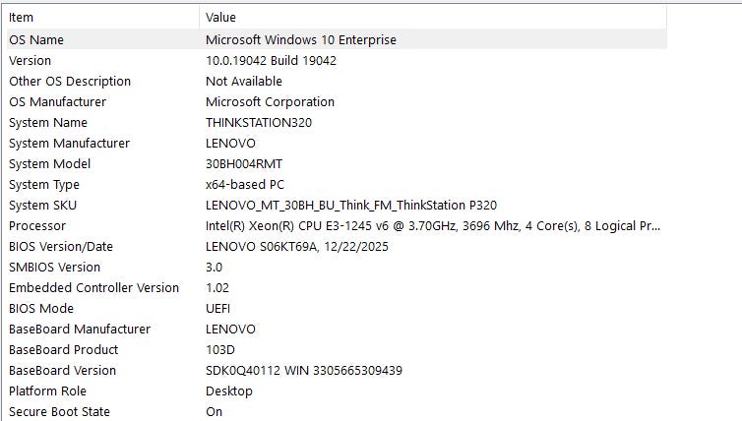This screenshot has width=742, height=421.
Task: Click the Item column header
Action: point(102,17)
